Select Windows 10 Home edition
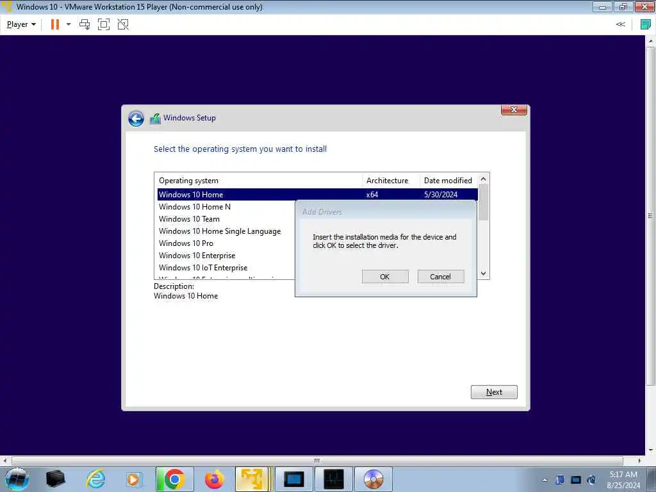Image resolution: width=656 pixels, height=492 pixels. 317,195
